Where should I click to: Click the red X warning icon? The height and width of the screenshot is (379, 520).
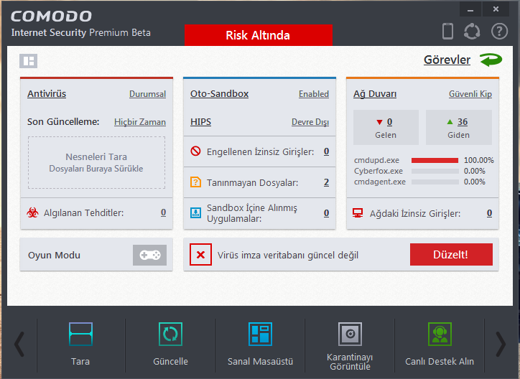200,254
